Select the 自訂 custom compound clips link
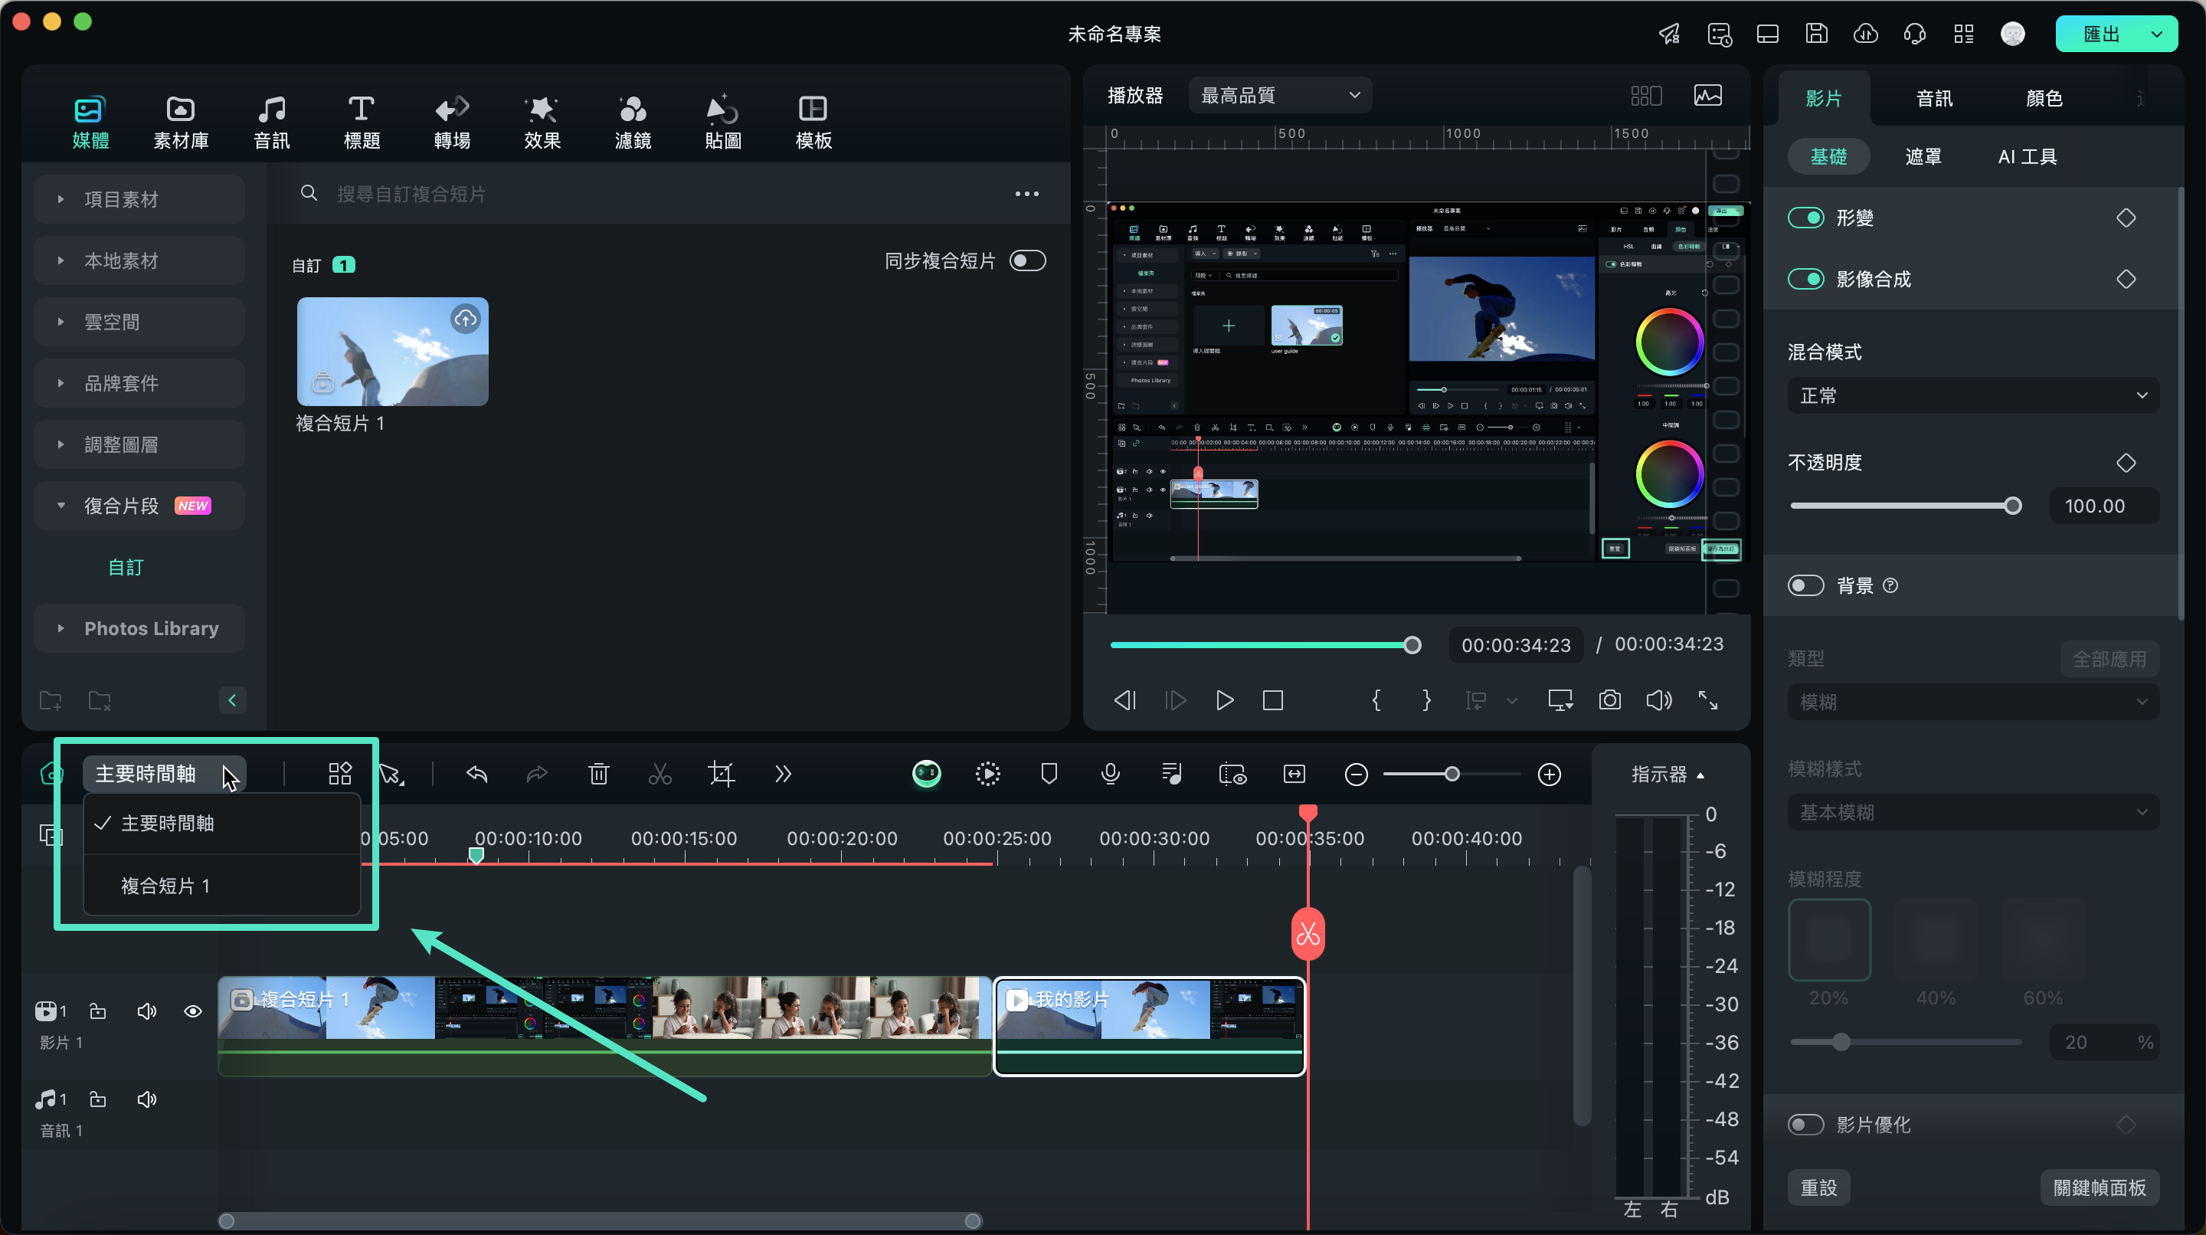 click(x=125, y=567)
